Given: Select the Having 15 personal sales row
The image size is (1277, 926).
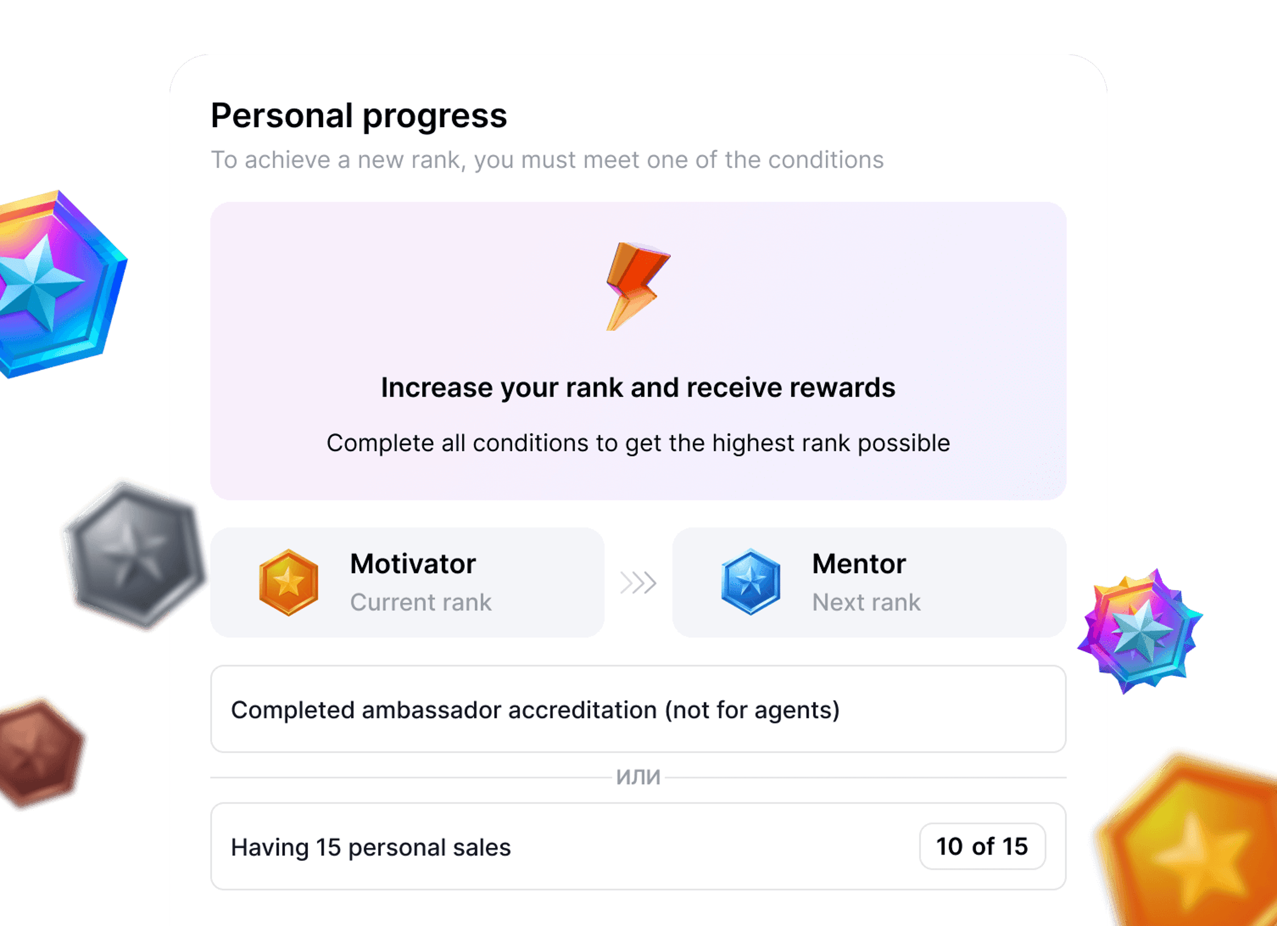Looking at the screenshot, I should click(638, 846).
